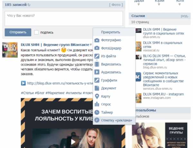Select Фотографию from the attach menu

tap(114, 40)
